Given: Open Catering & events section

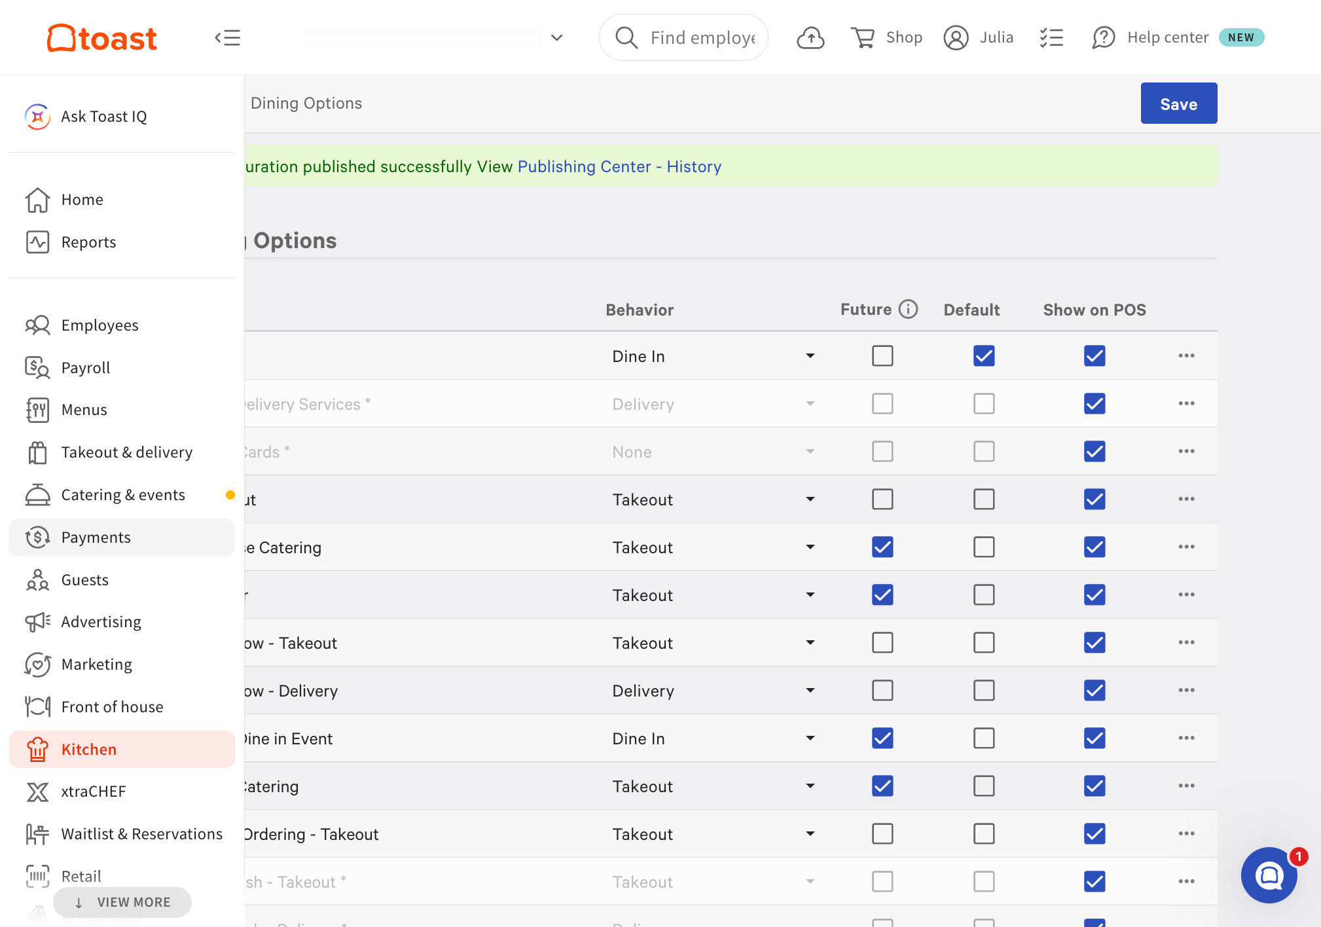Looking at the screenshot, I should pos(122,495).
